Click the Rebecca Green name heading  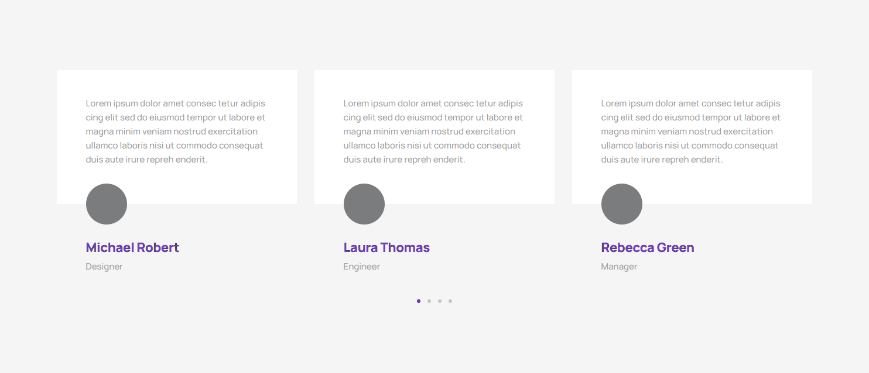click(648, 247)
